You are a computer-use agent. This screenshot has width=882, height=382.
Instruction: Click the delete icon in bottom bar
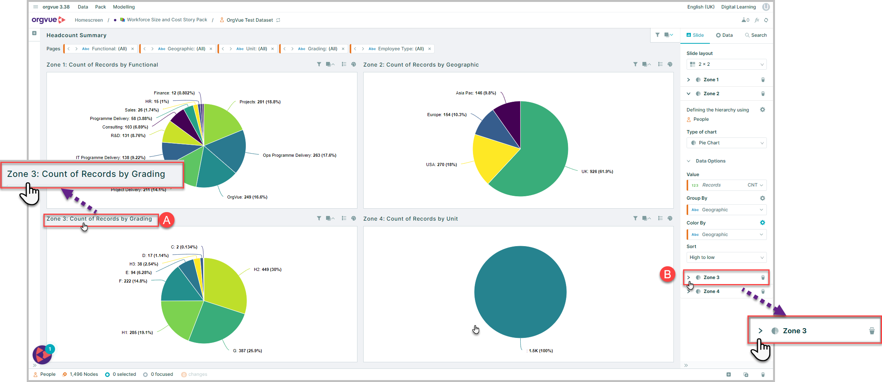tap(763, 374)
